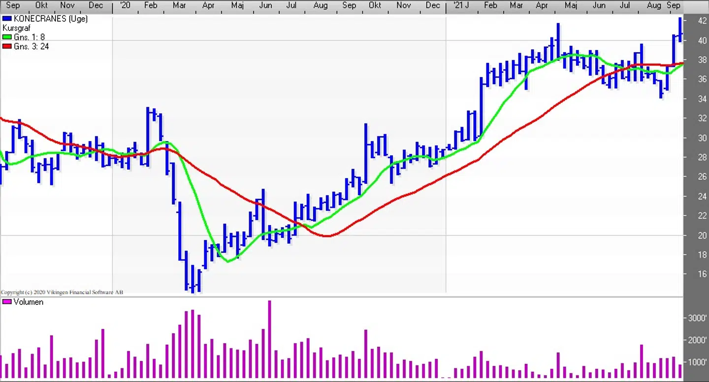Click the magenta Volumen legend swatch
The height and width of the screenshot is (382, 709).
[x=6, y=302]
